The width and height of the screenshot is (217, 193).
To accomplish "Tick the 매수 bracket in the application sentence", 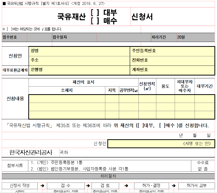I will pos(162,125).
